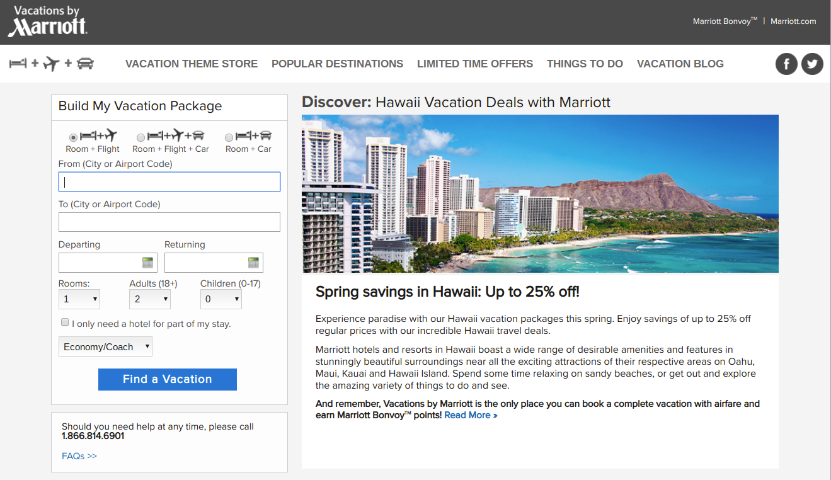The width and height of the screenshot is (831, 480).
Task: Open the Adults (18+) dropdown
Action: [150, 299]
